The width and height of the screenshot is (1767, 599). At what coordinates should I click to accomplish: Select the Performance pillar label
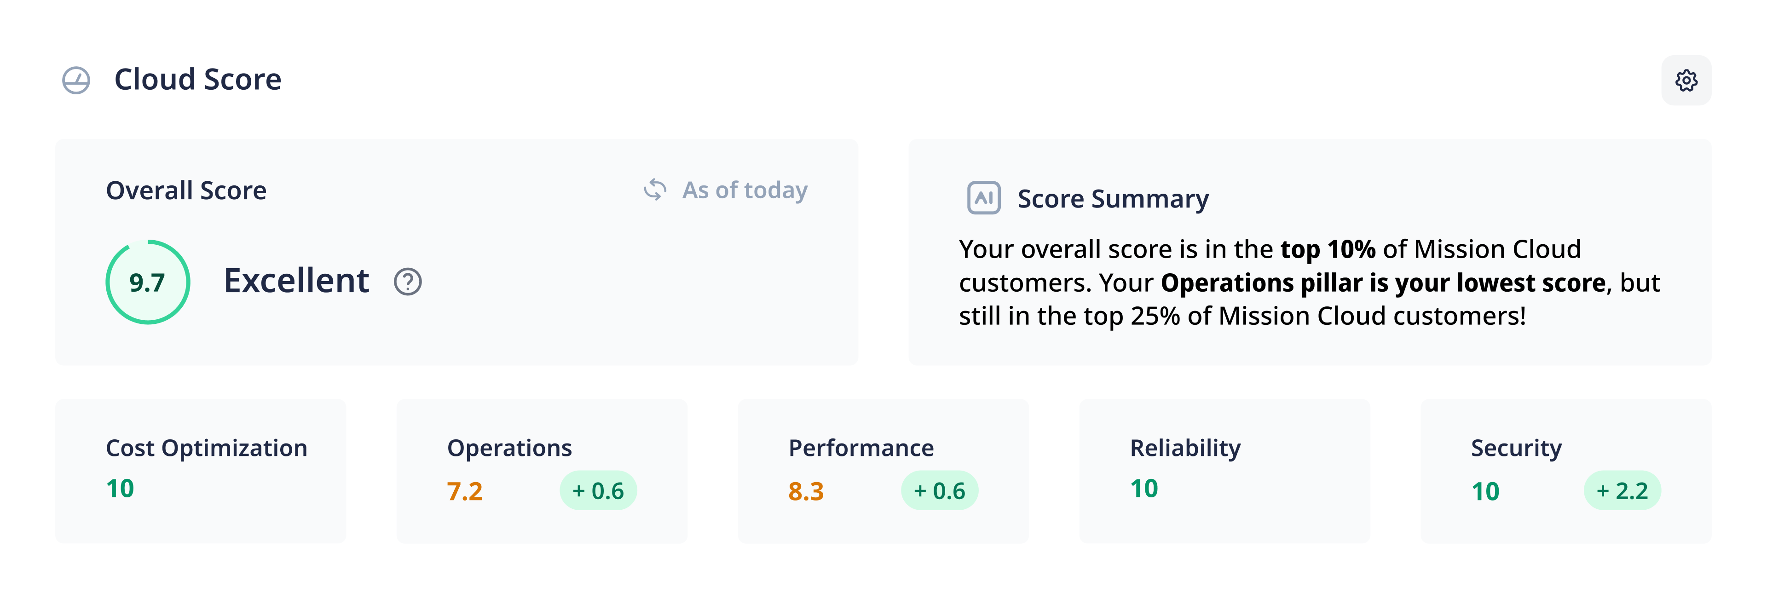point(860,447)
